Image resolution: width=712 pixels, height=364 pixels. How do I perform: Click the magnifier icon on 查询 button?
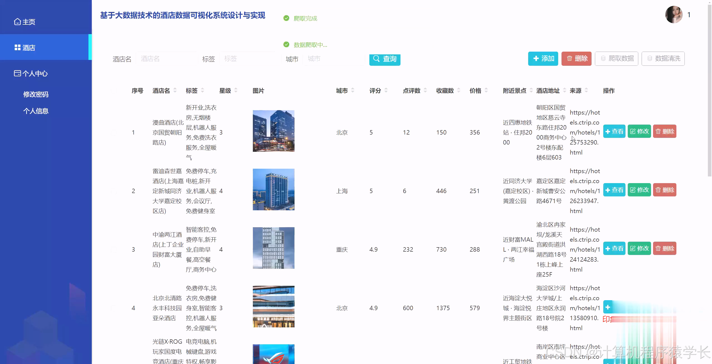pos(377,59)
